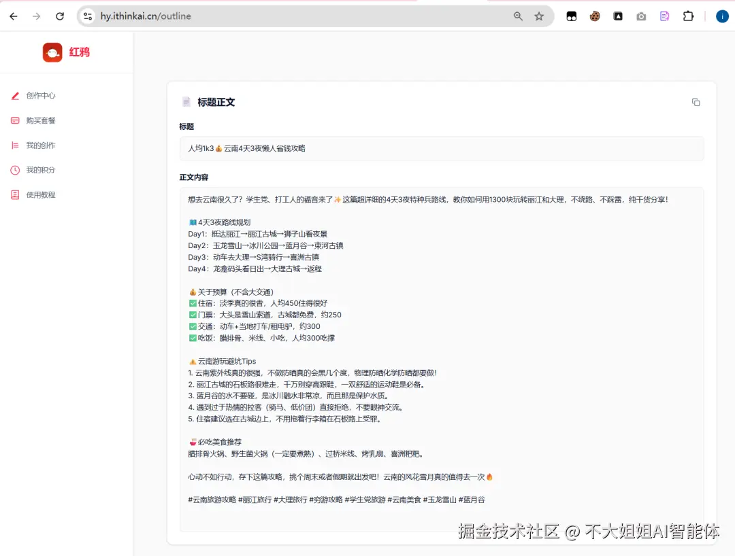Select the pencil icon for 创作中心
Viewport: 735px width, 556px height.
(x=15, y=95)
